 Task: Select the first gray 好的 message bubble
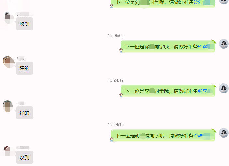coord(24,68)
